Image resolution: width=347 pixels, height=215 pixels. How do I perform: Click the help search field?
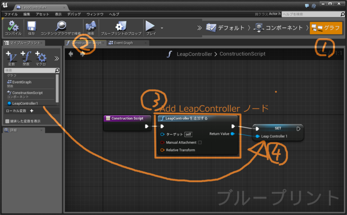tap(311, 14)
